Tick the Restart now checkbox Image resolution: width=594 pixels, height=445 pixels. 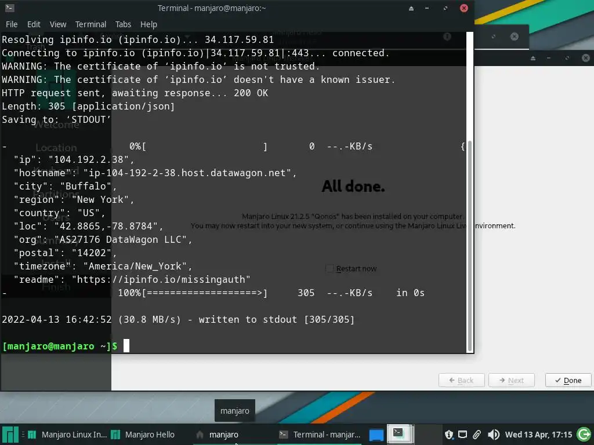pyautogui.click(x=329, y=268)
